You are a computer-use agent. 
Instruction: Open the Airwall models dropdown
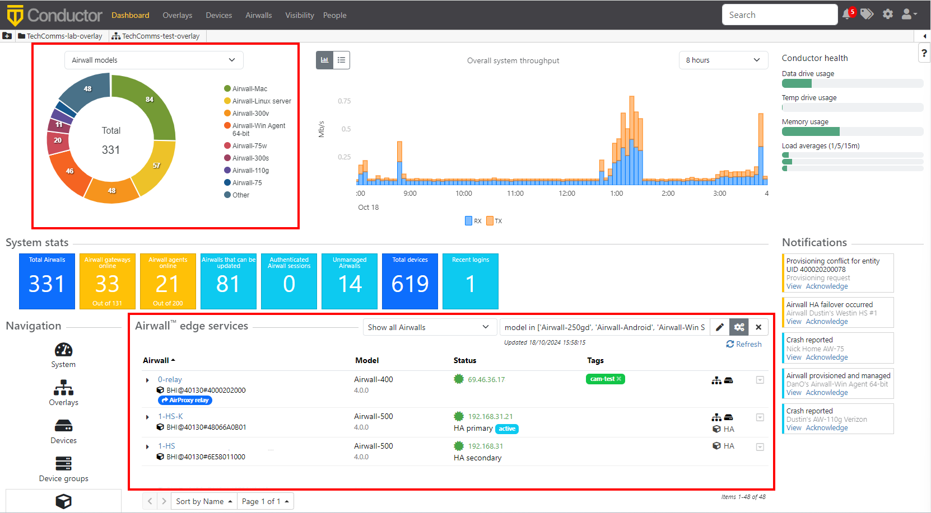click(154, 60)
